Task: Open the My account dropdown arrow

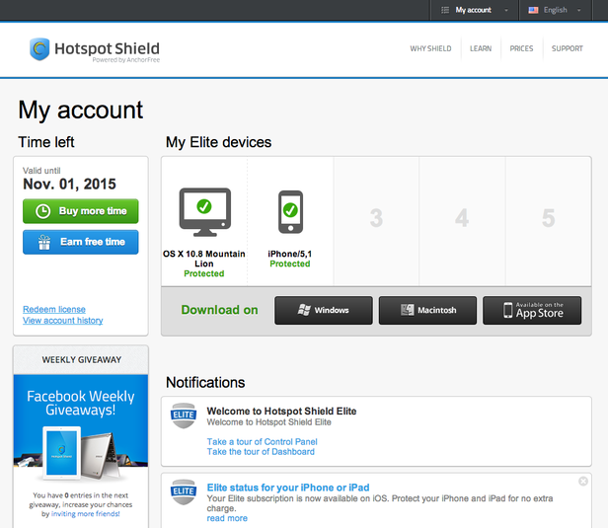Action: 506,11
